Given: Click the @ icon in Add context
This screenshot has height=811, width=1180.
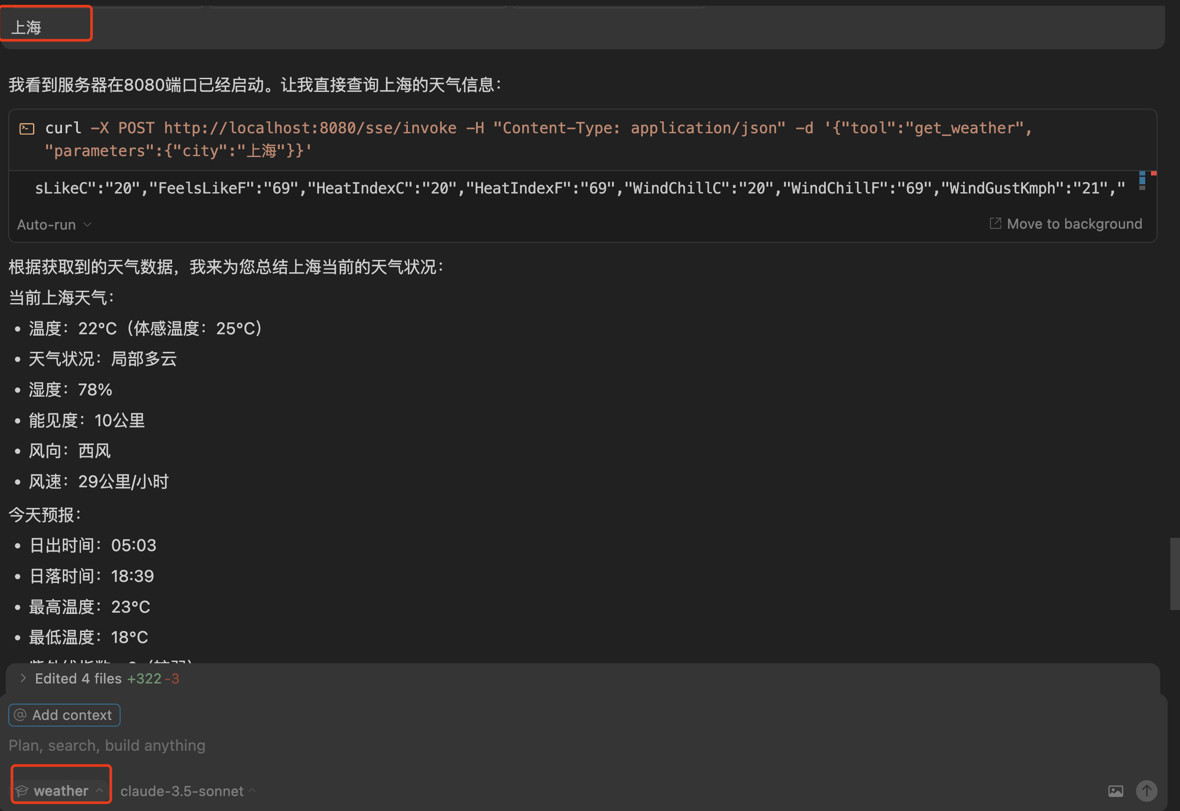Looking at the screenshot, I should 20,715.
